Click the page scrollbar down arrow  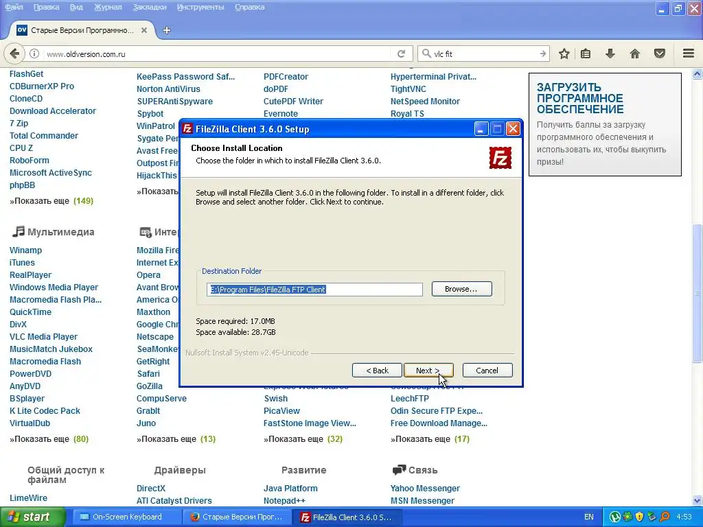698,500
